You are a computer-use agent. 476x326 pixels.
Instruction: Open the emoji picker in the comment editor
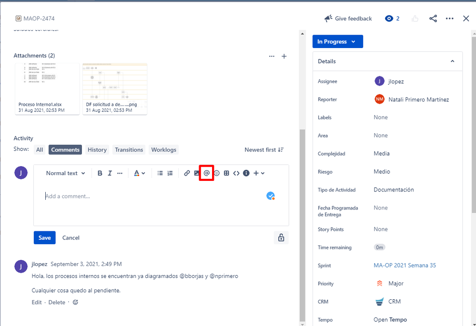[x=216, y=173]
